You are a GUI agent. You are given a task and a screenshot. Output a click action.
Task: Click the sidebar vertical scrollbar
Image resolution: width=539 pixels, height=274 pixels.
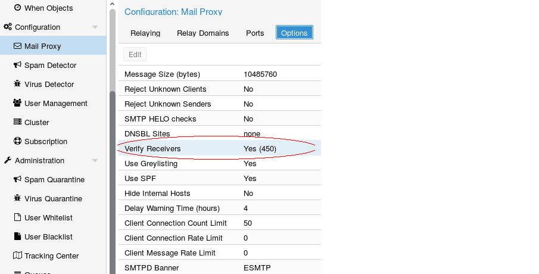(112, 179)
